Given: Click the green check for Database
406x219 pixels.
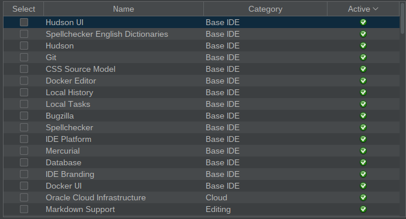Looking at the screenshot, I should pyautogui.click(x=363, y=162).
